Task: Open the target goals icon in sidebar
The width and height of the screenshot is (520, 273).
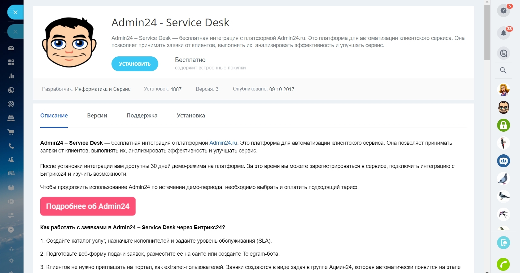Action: 11,104
